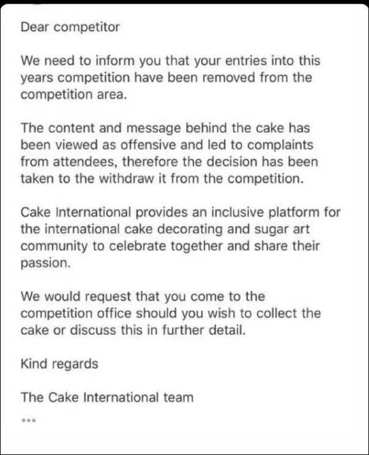Click the "Dear competitor" greeting line
Image resolution: width=369 pixels, height=455 pixels.
(x=70, y=28)
